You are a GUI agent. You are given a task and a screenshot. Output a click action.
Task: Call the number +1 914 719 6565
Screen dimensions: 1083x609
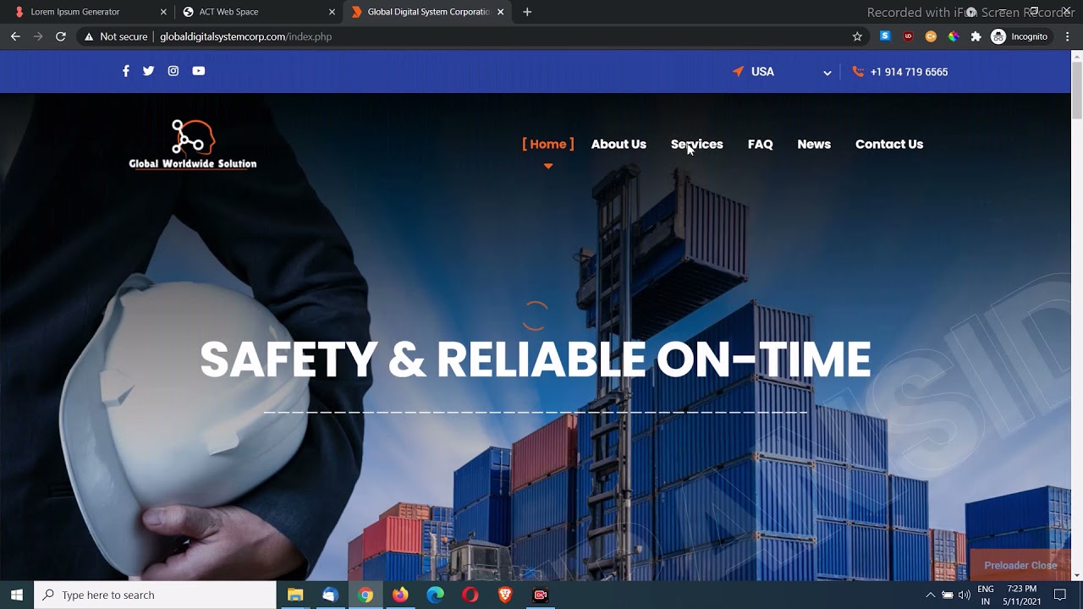(x=909, y=72)
